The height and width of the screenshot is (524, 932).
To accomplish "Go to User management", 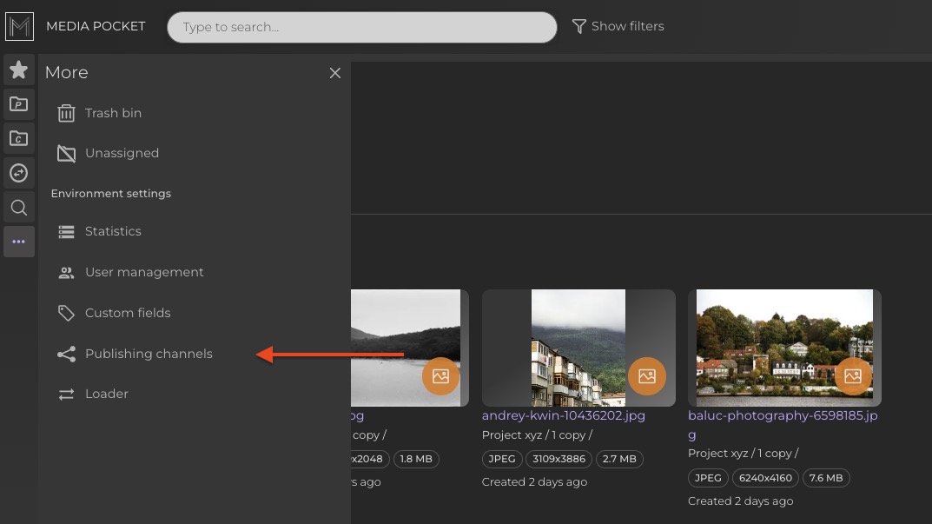I will [143, 272].
